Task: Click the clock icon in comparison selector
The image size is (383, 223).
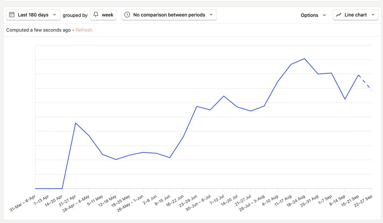Action: tap(127, 15)
